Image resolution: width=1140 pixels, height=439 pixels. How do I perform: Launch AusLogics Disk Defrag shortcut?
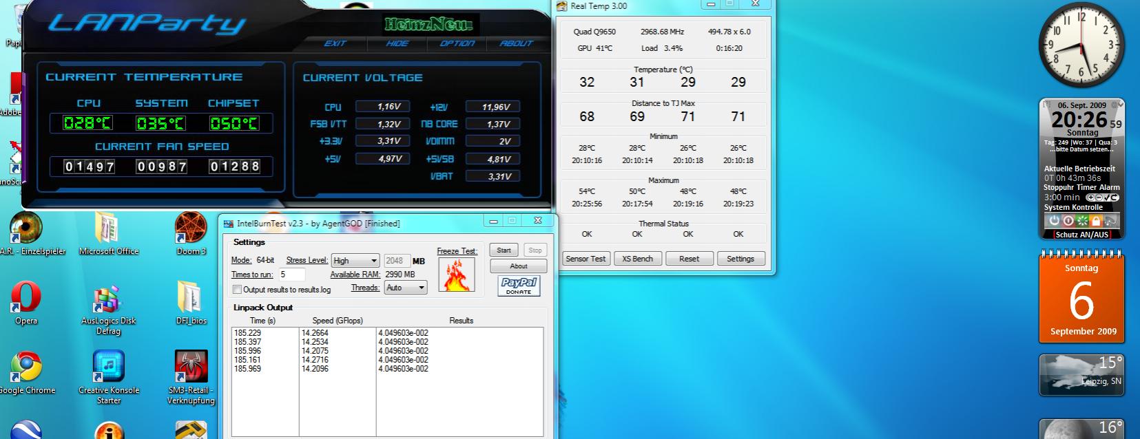pos(108,298)
